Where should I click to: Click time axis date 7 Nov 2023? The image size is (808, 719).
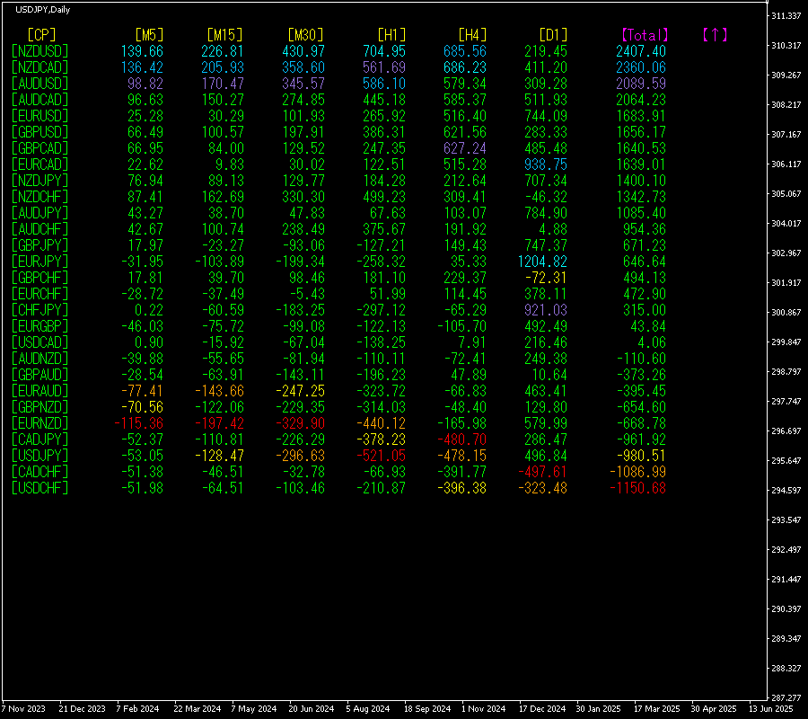23,709
